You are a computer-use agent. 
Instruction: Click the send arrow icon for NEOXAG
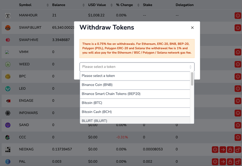click(x=223, y=149)
